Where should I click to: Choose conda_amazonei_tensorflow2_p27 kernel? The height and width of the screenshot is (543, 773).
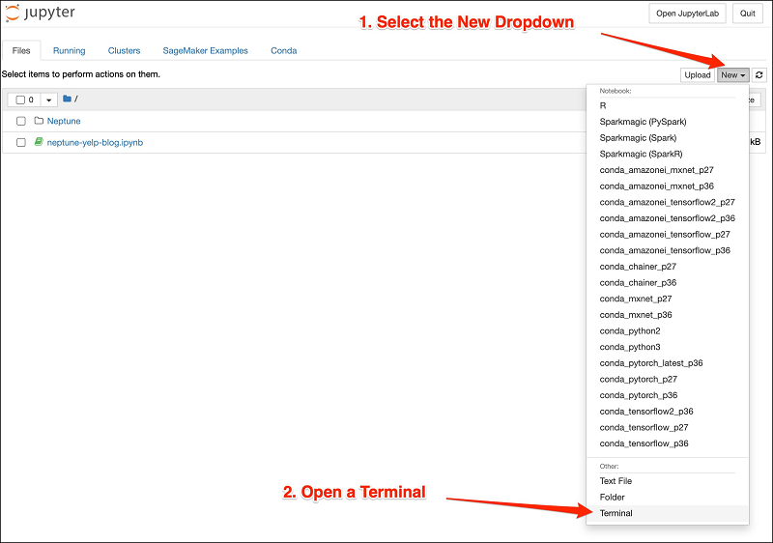(x=668, y=202)
